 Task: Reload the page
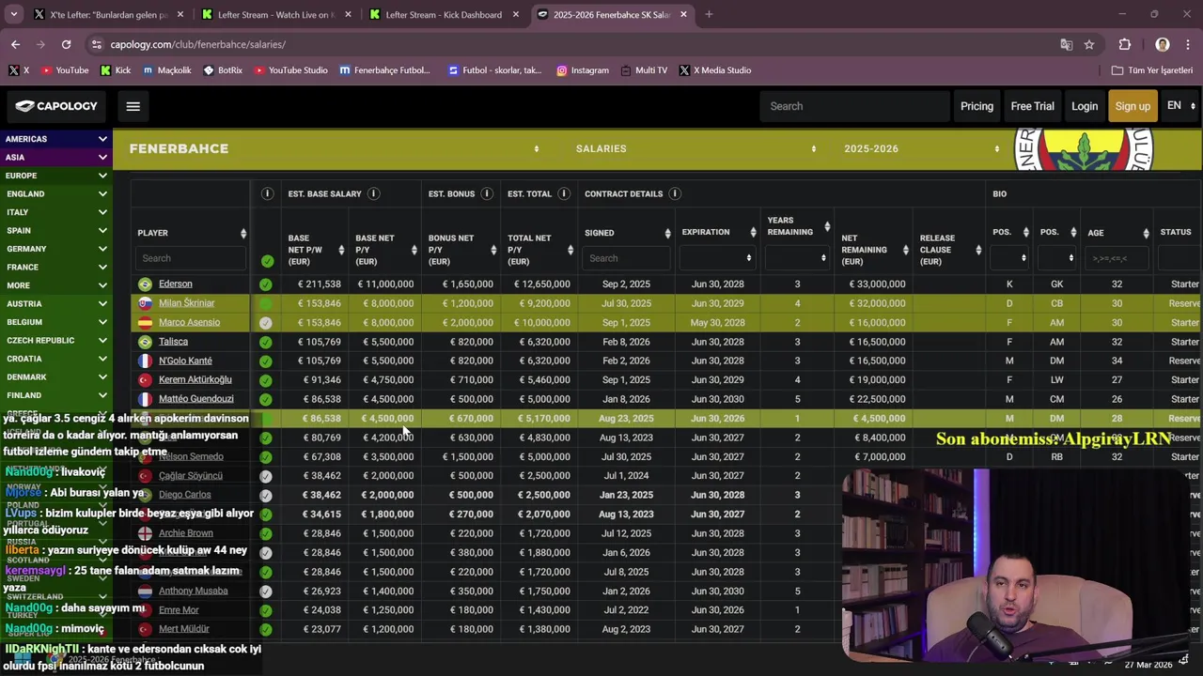pos(66,44)
